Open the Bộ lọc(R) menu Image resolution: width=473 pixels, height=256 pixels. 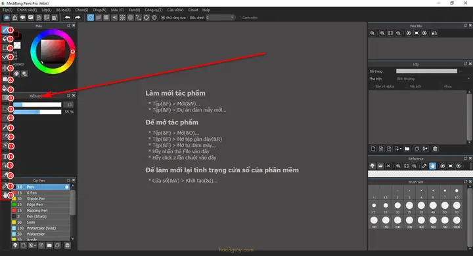coord(63,10)
